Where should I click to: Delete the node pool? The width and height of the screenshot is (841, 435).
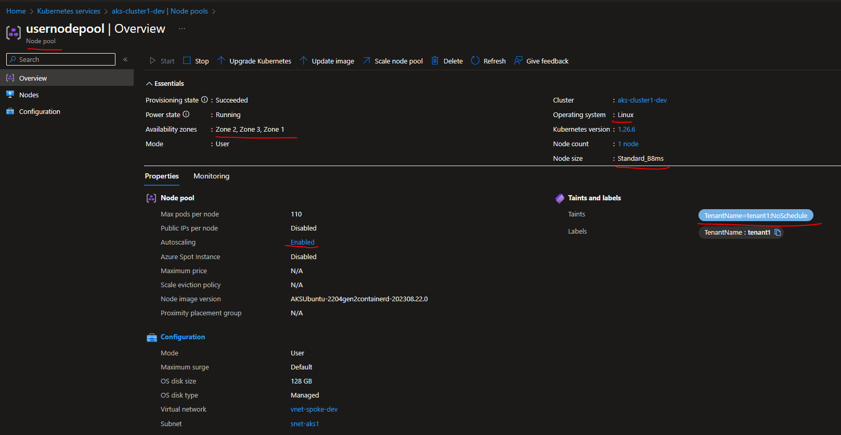coord(447,61)
